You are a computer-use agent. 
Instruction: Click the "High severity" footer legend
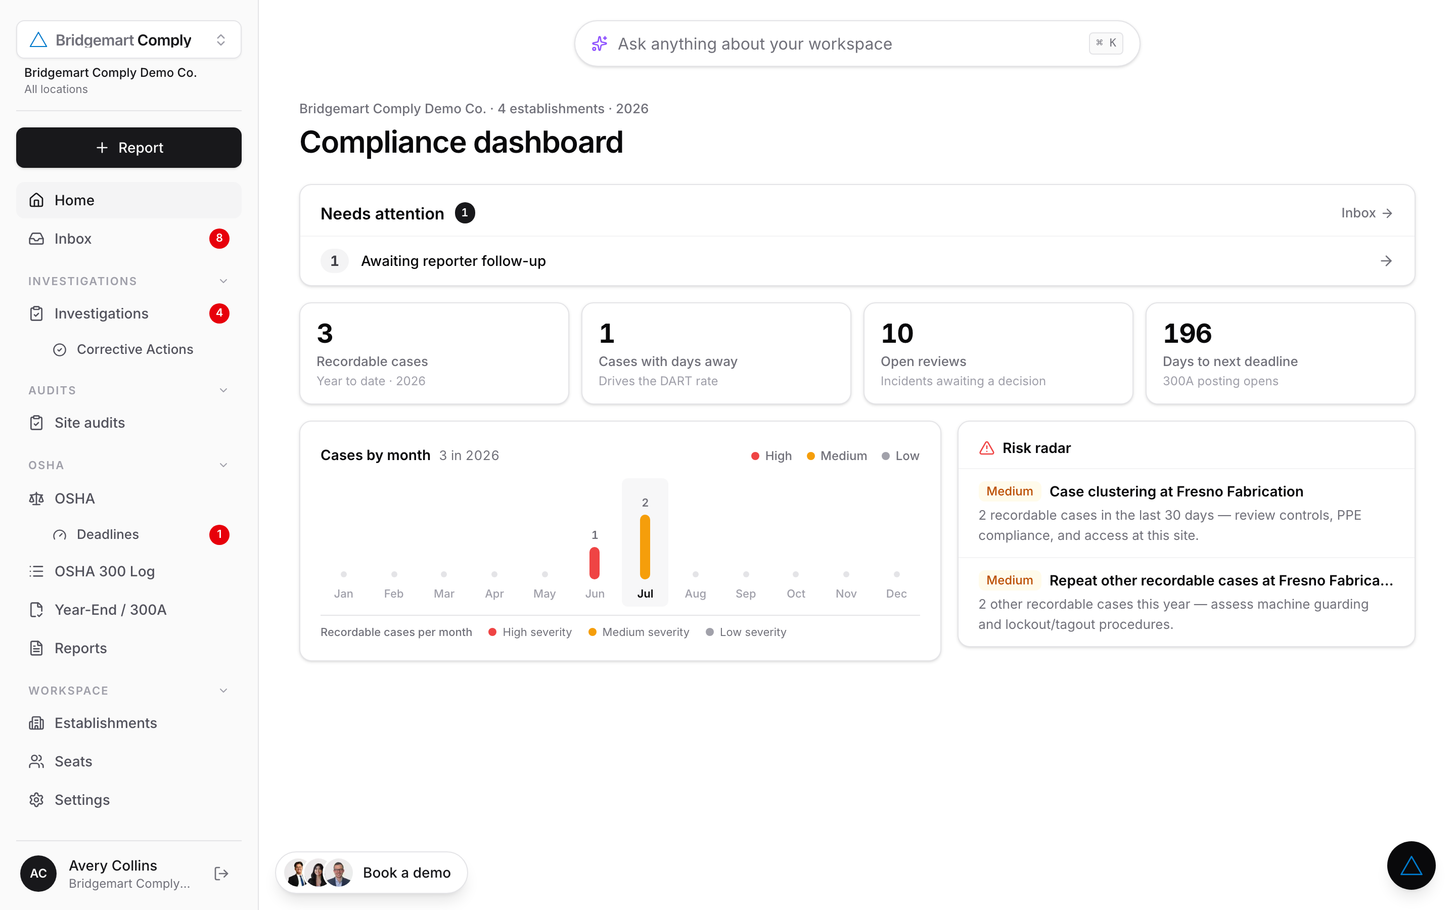[x=530, y=632]
